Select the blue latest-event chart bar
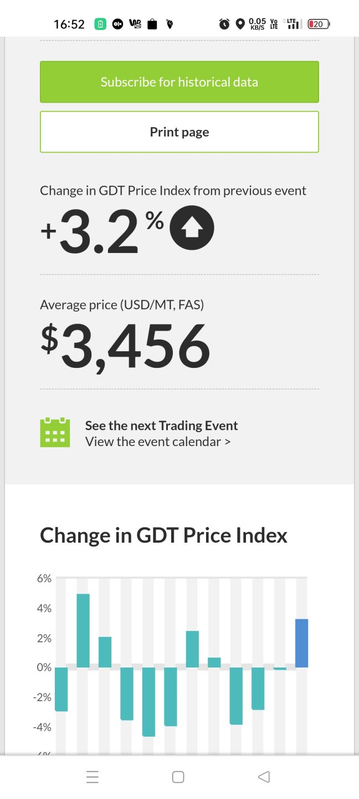The width and height of the screenshot is (359, 799). (x=301, y=643)
